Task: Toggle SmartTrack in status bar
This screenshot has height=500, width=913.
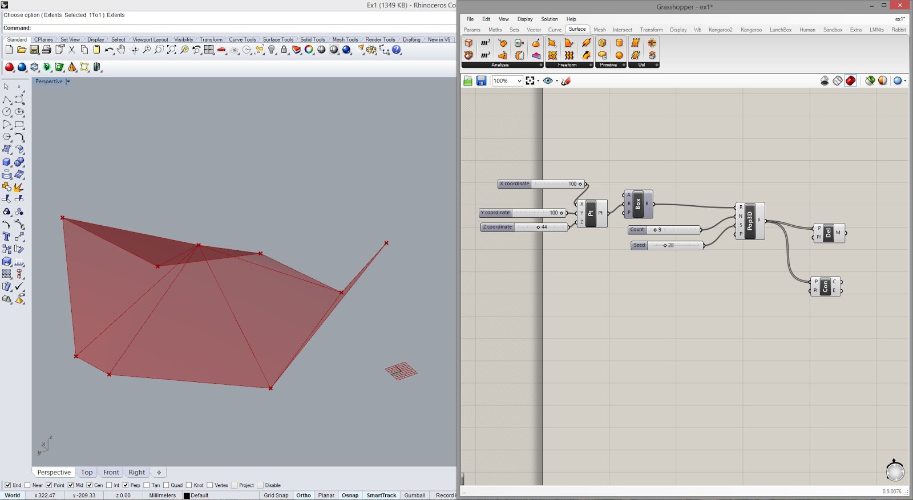Action: click(381, 495)
